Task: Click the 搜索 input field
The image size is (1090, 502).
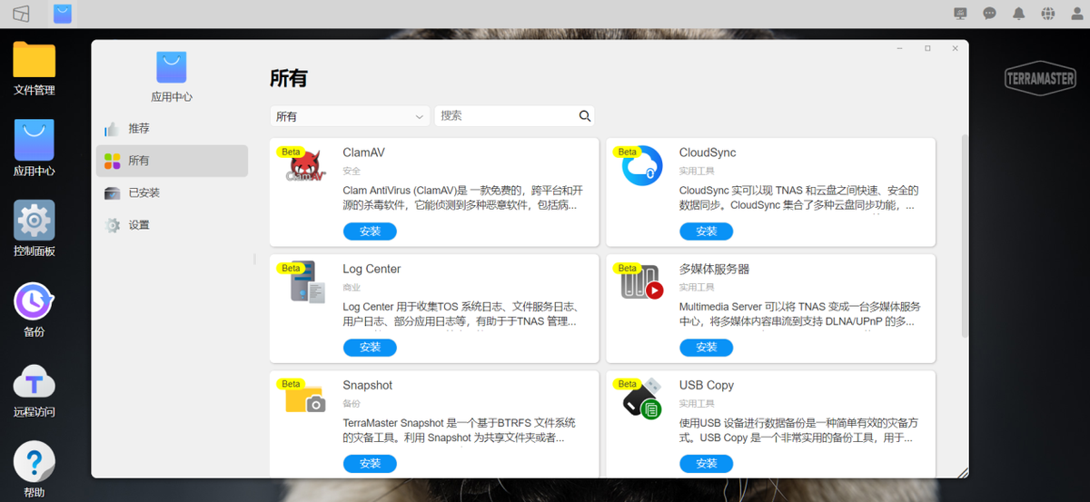Action: (x=514, y=116)
